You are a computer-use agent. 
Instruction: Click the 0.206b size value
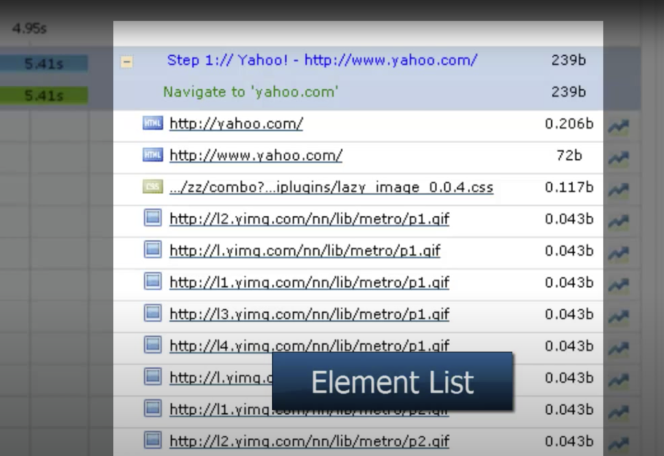(x=569, y=124)
